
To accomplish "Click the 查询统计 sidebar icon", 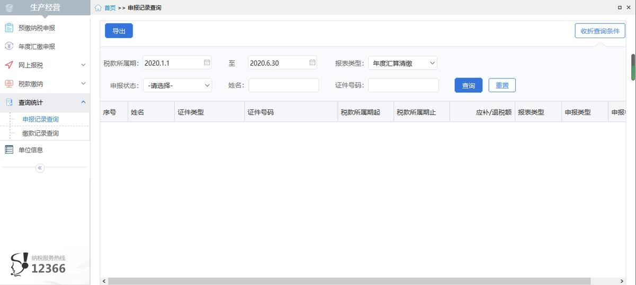I will (9, 102).
